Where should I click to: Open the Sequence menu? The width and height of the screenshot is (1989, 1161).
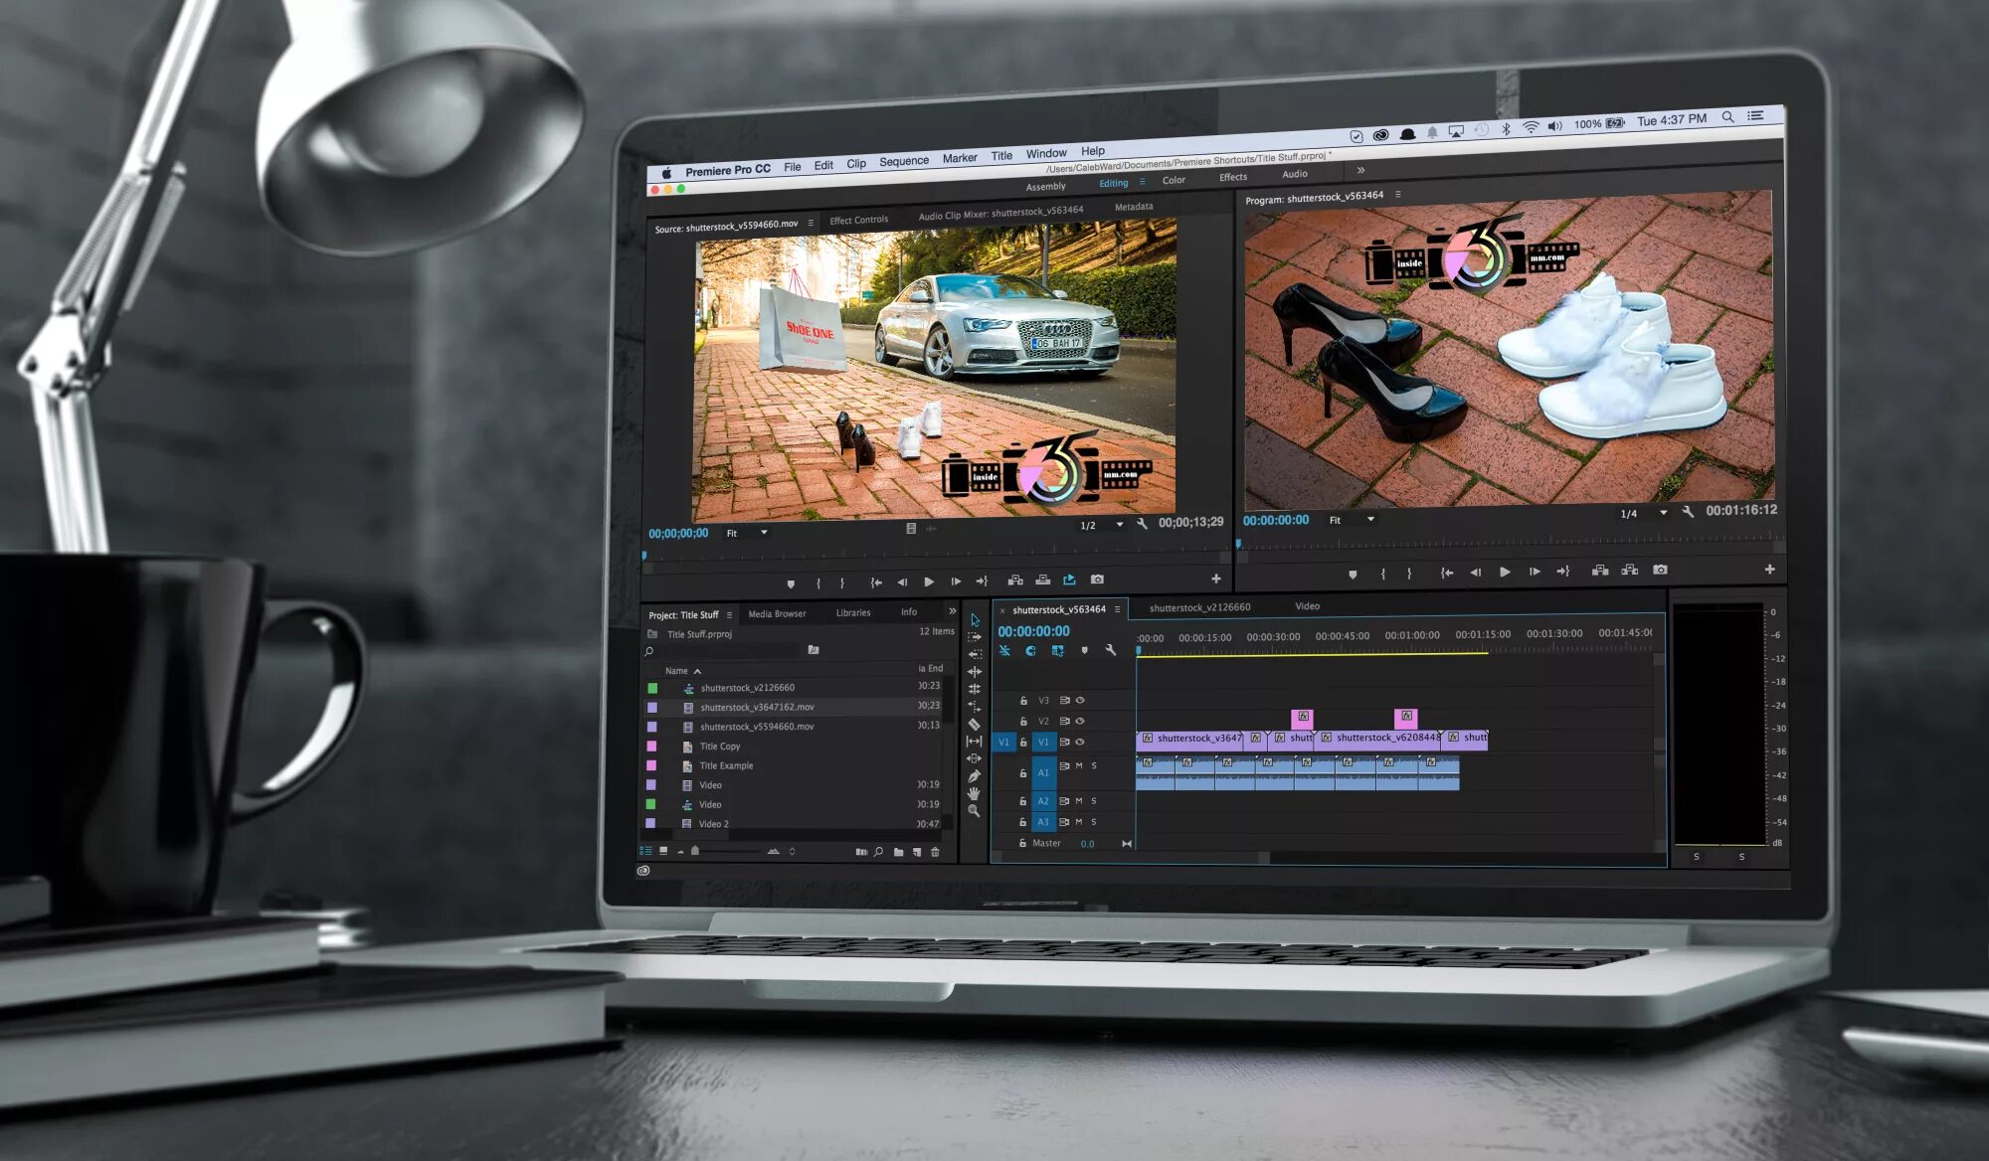coord(903,161)
